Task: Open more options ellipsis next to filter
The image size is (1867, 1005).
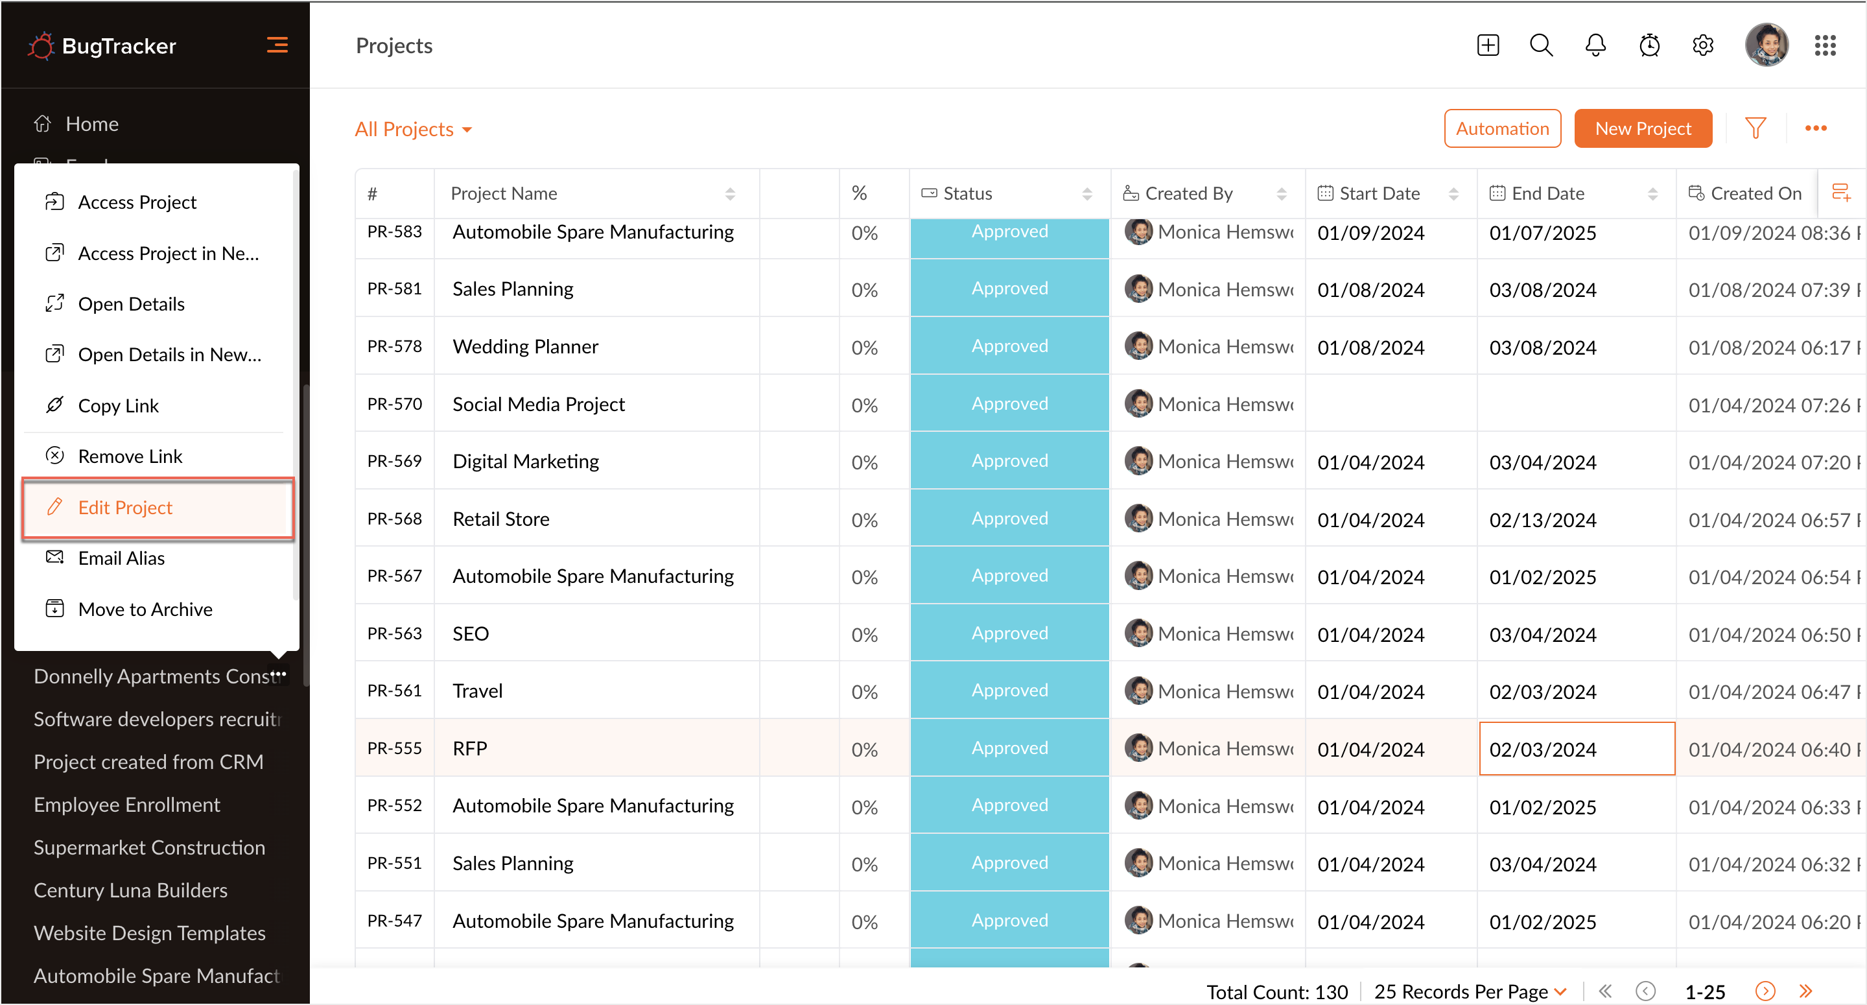Action: click(x=1815, y=128)
